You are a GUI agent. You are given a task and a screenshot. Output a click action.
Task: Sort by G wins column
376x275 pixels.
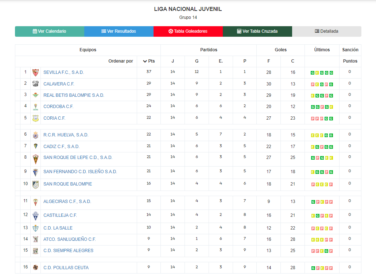pos(197,61)
